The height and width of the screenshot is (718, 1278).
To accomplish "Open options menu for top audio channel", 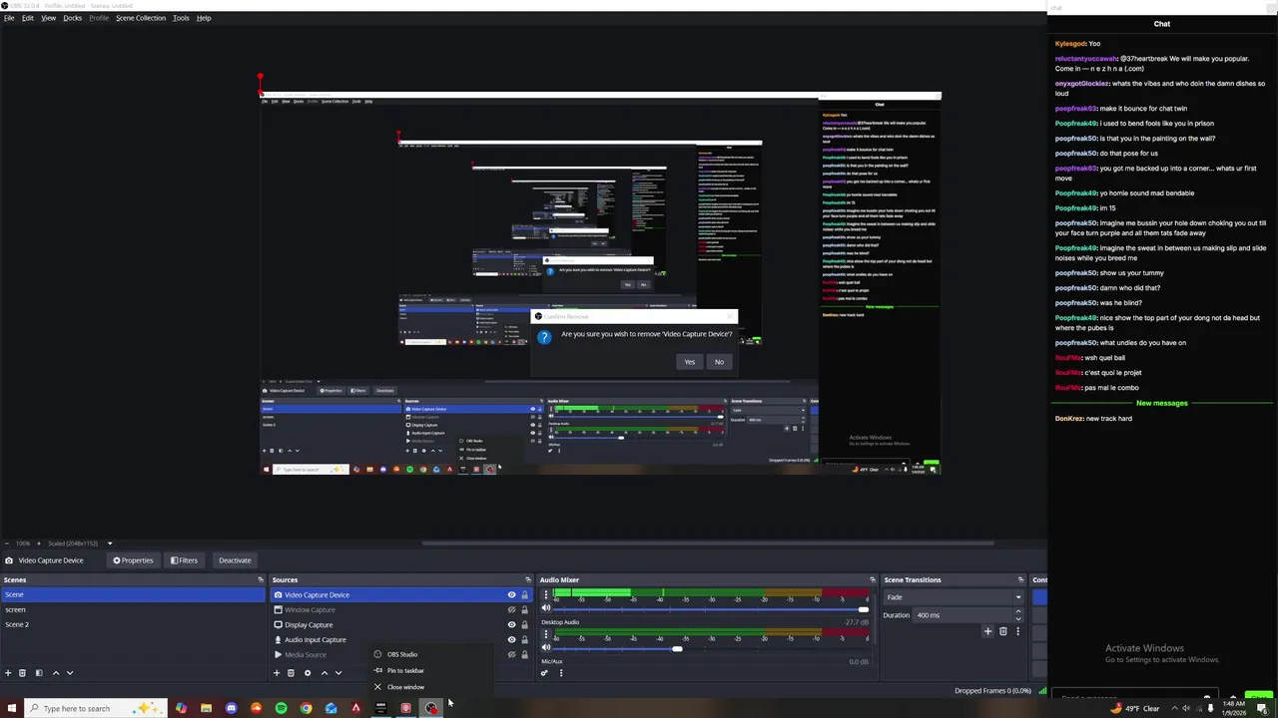I will (545, 595).
